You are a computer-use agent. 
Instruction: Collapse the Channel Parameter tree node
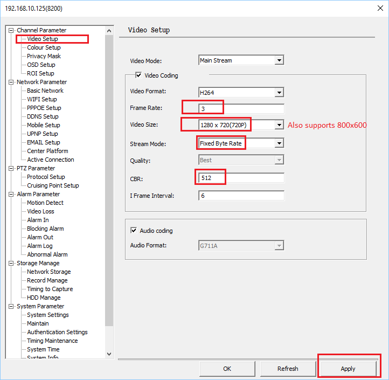pyautogui.click(x=11, y=31)
